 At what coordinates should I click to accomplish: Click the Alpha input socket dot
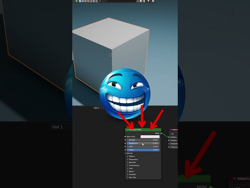click(x=125, y=150)
